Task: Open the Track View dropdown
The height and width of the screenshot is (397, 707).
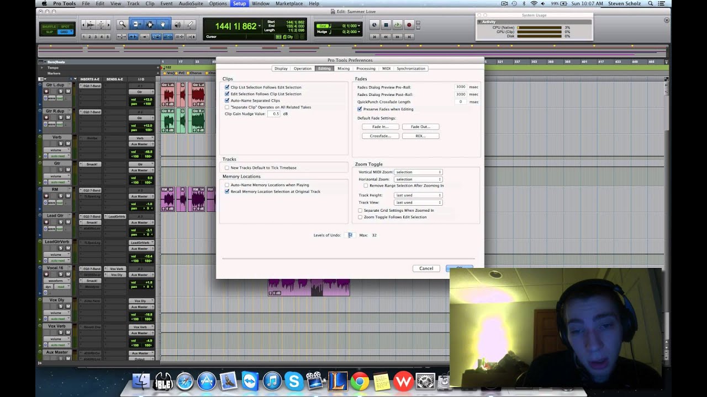Action: (418, 202)
